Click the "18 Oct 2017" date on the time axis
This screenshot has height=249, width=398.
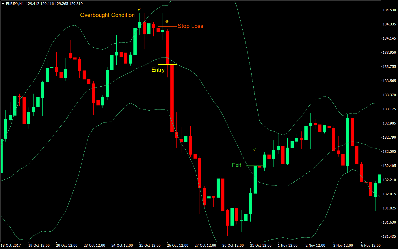point(10,246)
